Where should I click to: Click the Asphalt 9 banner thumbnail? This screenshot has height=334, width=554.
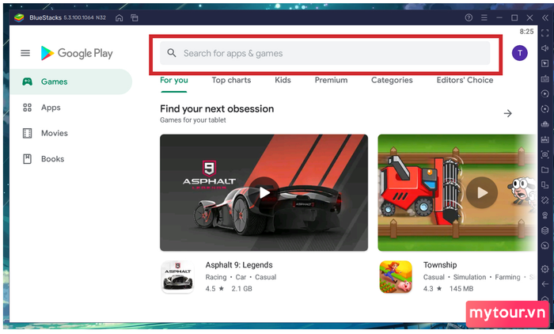pyautogui.click(x=264, y=192)
